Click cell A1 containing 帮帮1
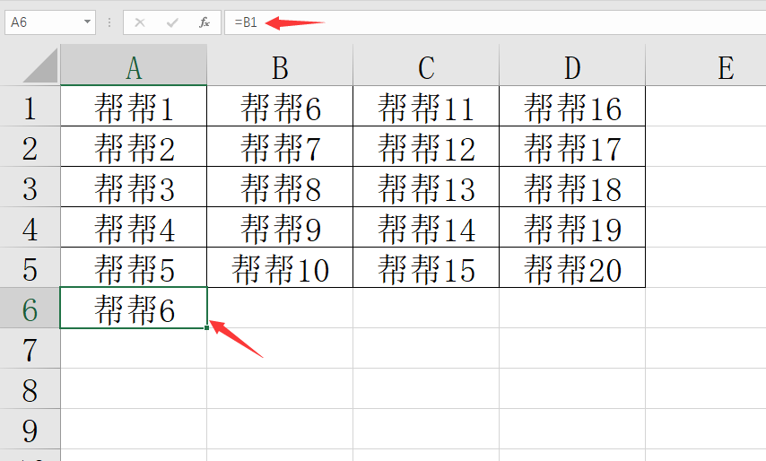 [134, 106]
